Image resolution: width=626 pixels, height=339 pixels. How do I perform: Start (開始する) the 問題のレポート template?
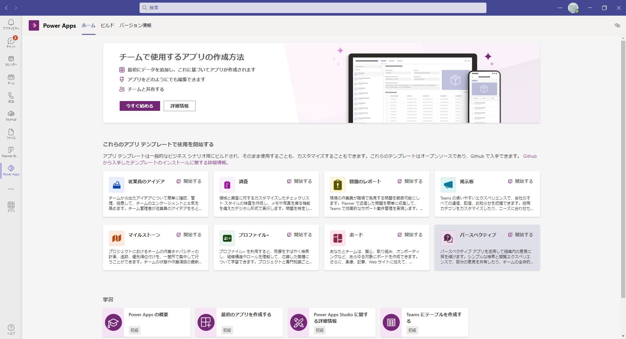[x=410, y=181]
